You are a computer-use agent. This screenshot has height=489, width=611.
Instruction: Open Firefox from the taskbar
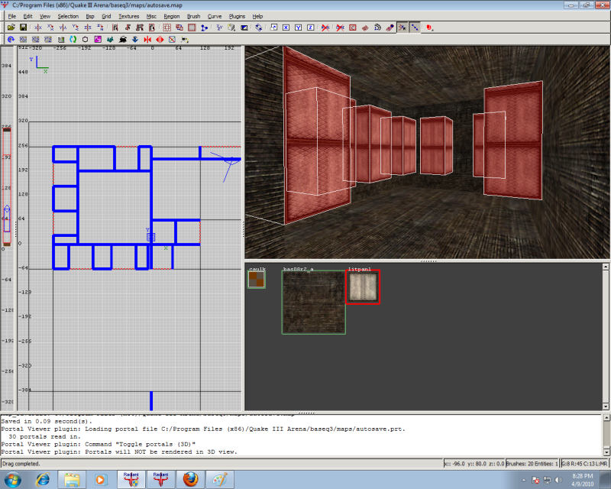coord(190,479)
